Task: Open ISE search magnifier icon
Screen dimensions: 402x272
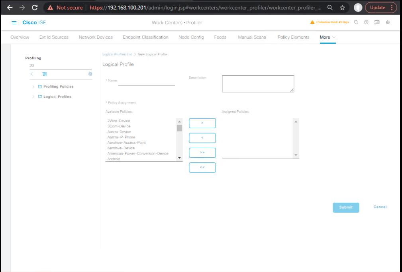Action: click(356, 22)
